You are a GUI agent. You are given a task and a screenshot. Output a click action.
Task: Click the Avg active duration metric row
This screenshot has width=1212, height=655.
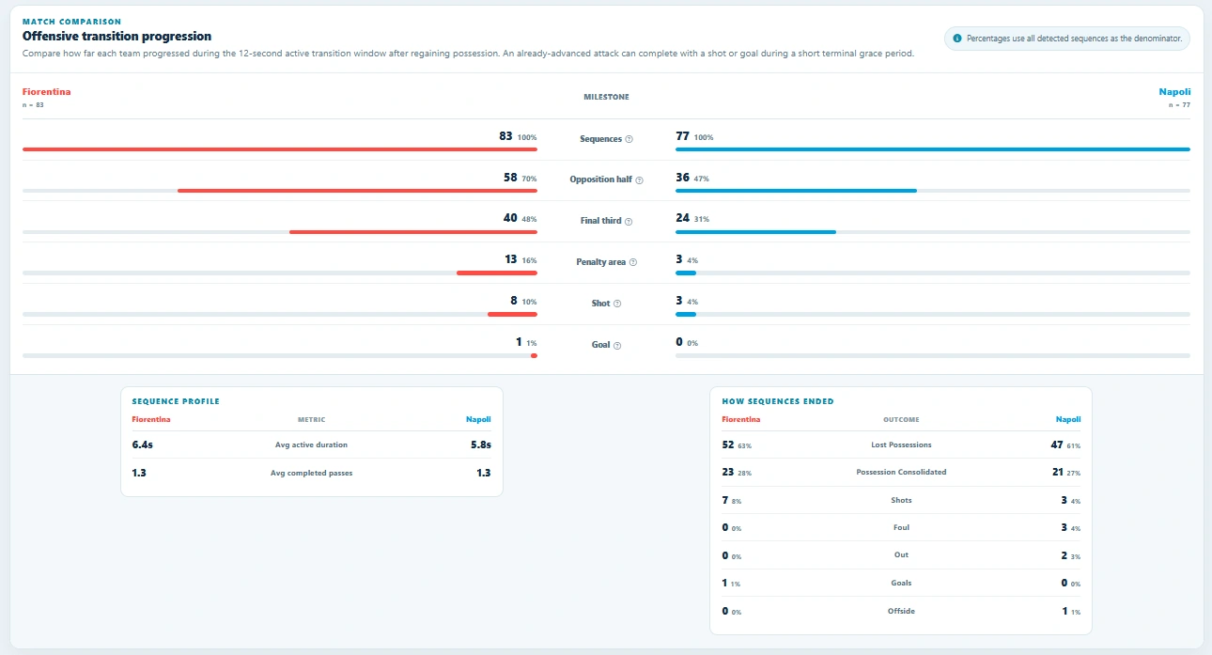point(311,444)
